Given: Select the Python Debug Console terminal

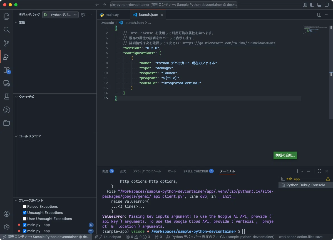Looking at the screenshot, I should point(305,185).
